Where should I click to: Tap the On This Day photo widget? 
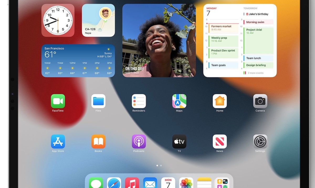pyautogui.click(x=159, y=40)
